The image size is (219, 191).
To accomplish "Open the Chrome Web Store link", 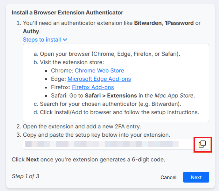I will tap(99, 71).
